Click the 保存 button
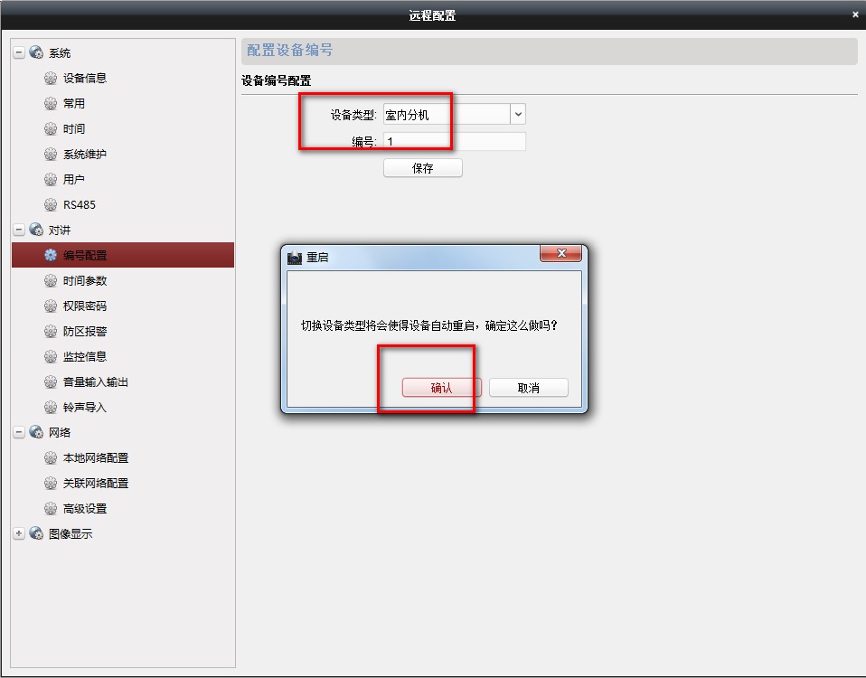This screenshot has height=678, width=866. (423, 168)
